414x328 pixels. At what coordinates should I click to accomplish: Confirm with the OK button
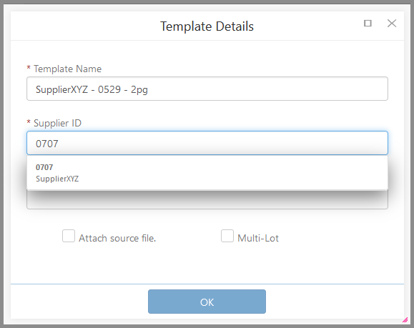(x=207, y=302)
